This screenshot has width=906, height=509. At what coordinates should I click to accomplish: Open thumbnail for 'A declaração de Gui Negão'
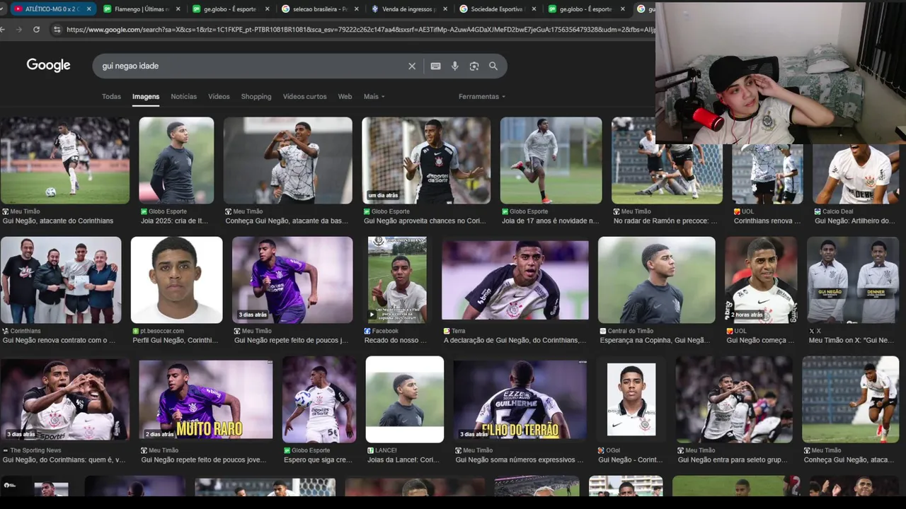(x=515, y=280)
